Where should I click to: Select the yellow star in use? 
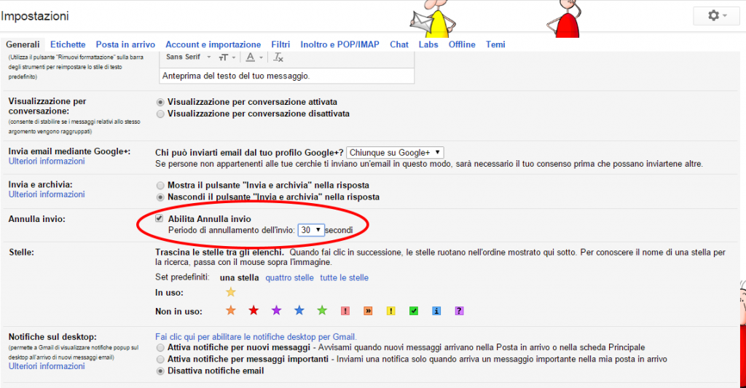click(231, 292)
